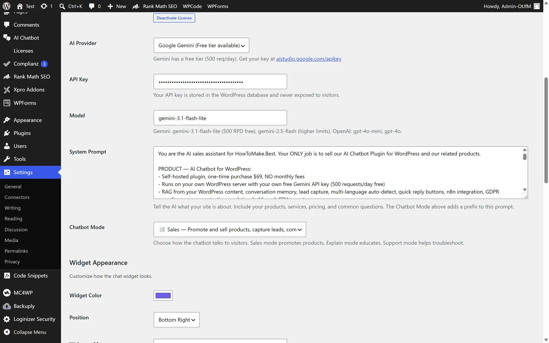Click the Loginizer Security gear icon
The image size is (549, 343).
click(x=7, y=319)
